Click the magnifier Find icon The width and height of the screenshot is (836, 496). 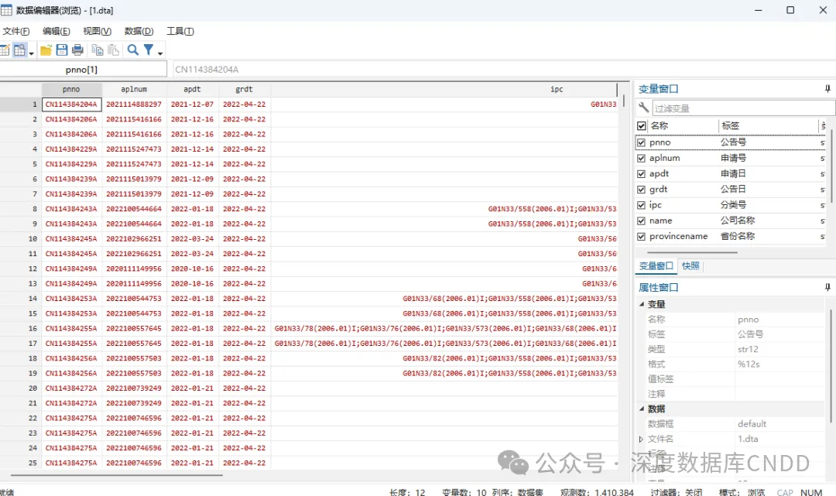pos(132,50)
